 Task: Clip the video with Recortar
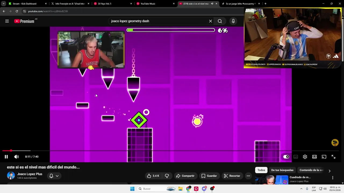[232, 176]
